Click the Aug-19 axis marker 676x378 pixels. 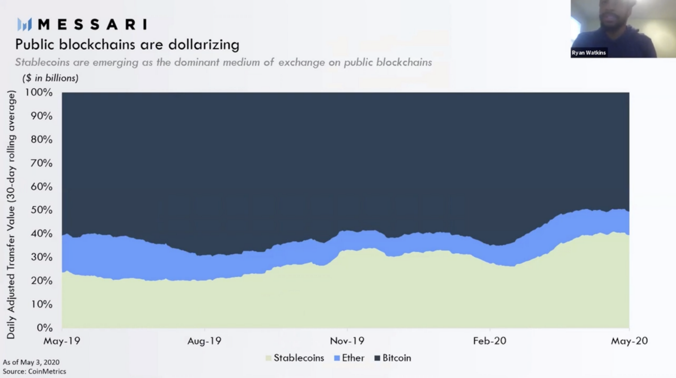coord(204,341)
